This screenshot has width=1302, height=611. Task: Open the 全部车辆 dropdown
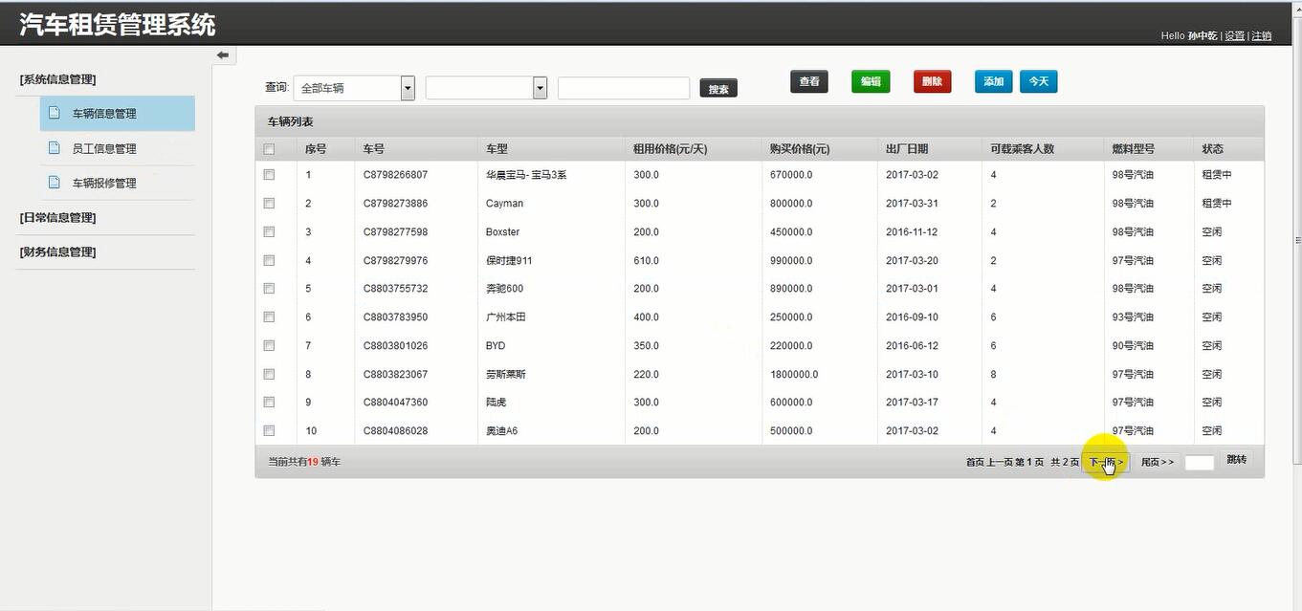[x=354, y=88]
